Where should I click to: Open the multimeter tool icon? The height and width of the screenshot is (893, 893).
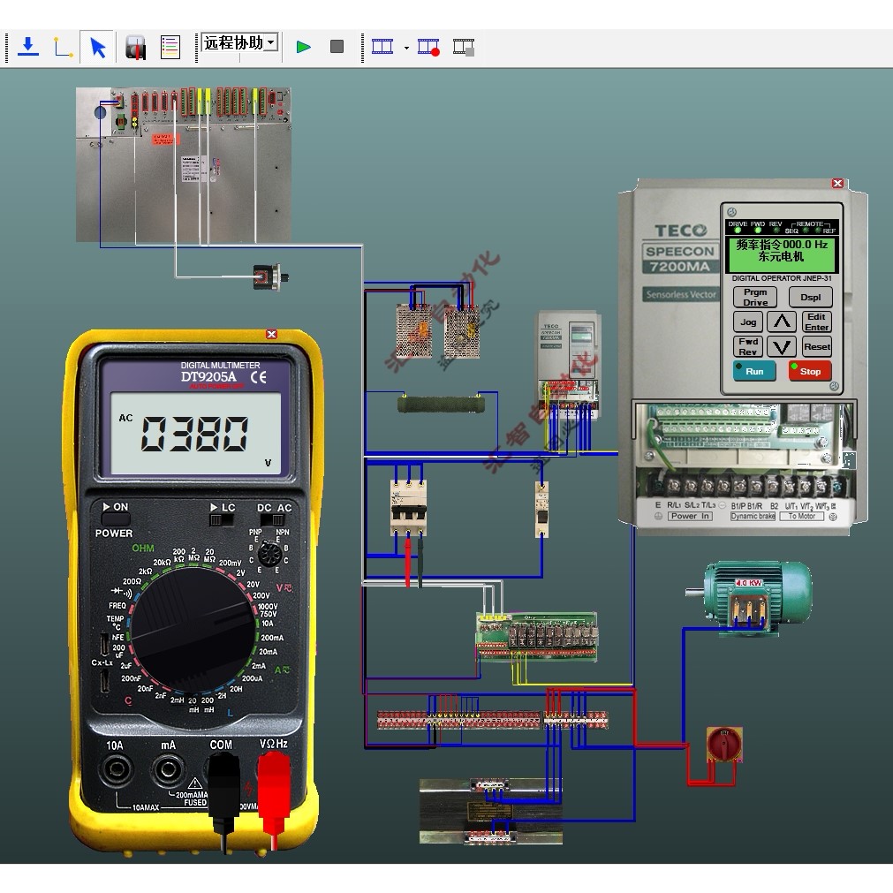(x=135, y=48)
